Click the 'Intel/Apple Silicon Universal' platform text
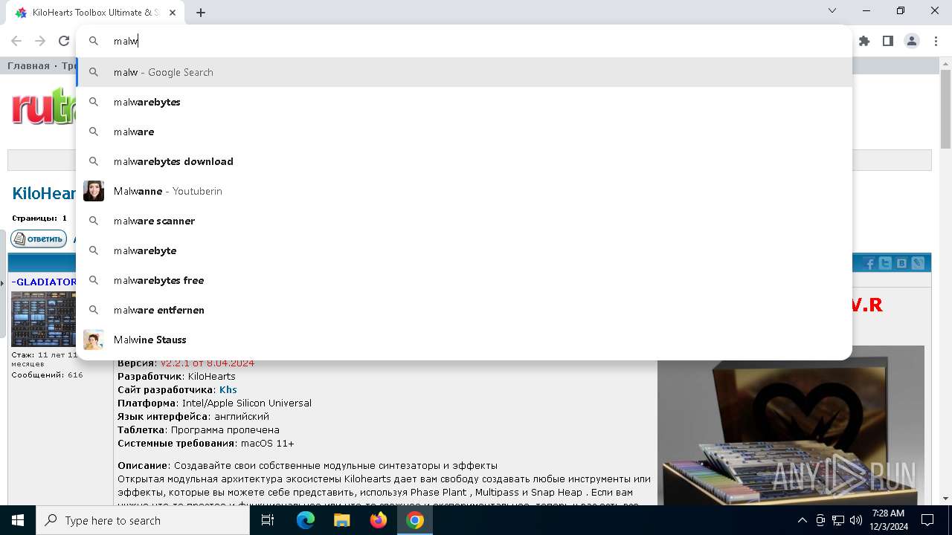The width and height of the screenshot is (952, 535). click(247, 403)
